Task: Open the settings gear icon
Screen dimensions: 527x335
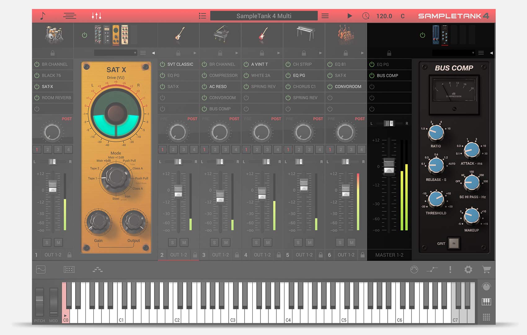Action: coord(468,270)
